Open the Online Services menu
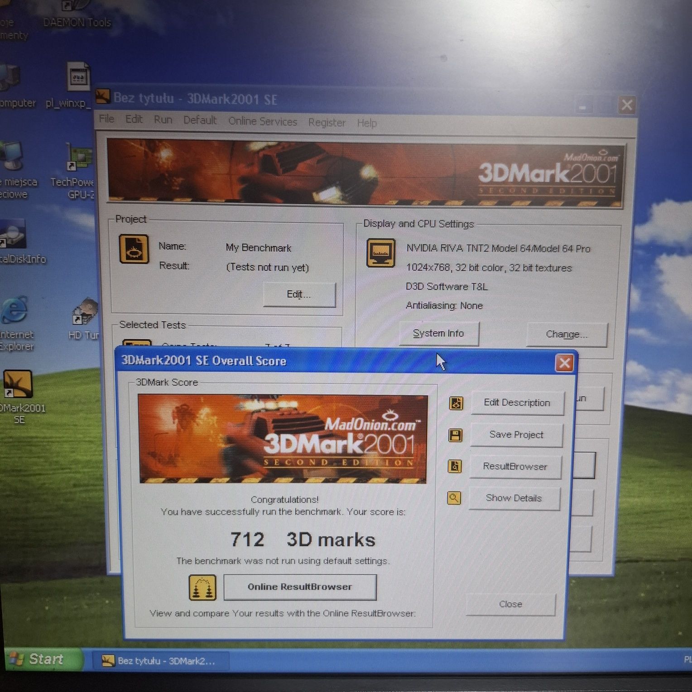The height and width of the screenshot is (692, 692). [263, 121]
